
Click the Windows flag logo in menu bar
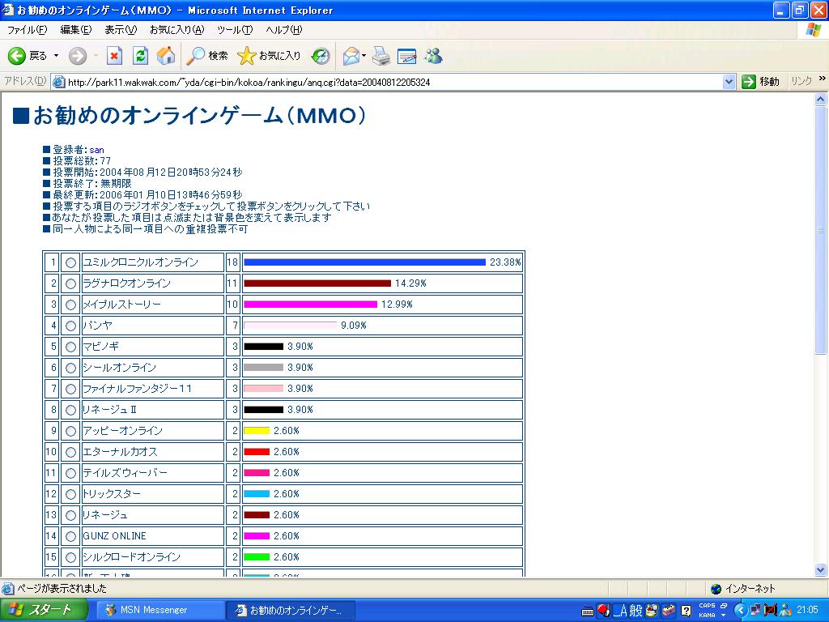pos(813,30)
